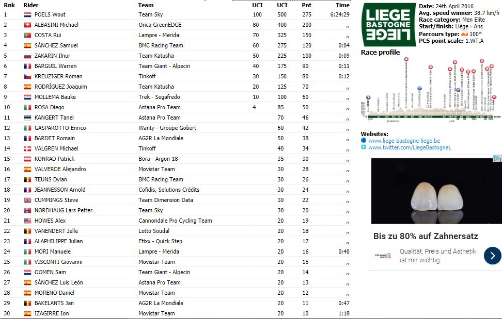The height and width of the screenshot is (319, 502).
Task: Click the Time column header
Action: [x=342, y=5]
